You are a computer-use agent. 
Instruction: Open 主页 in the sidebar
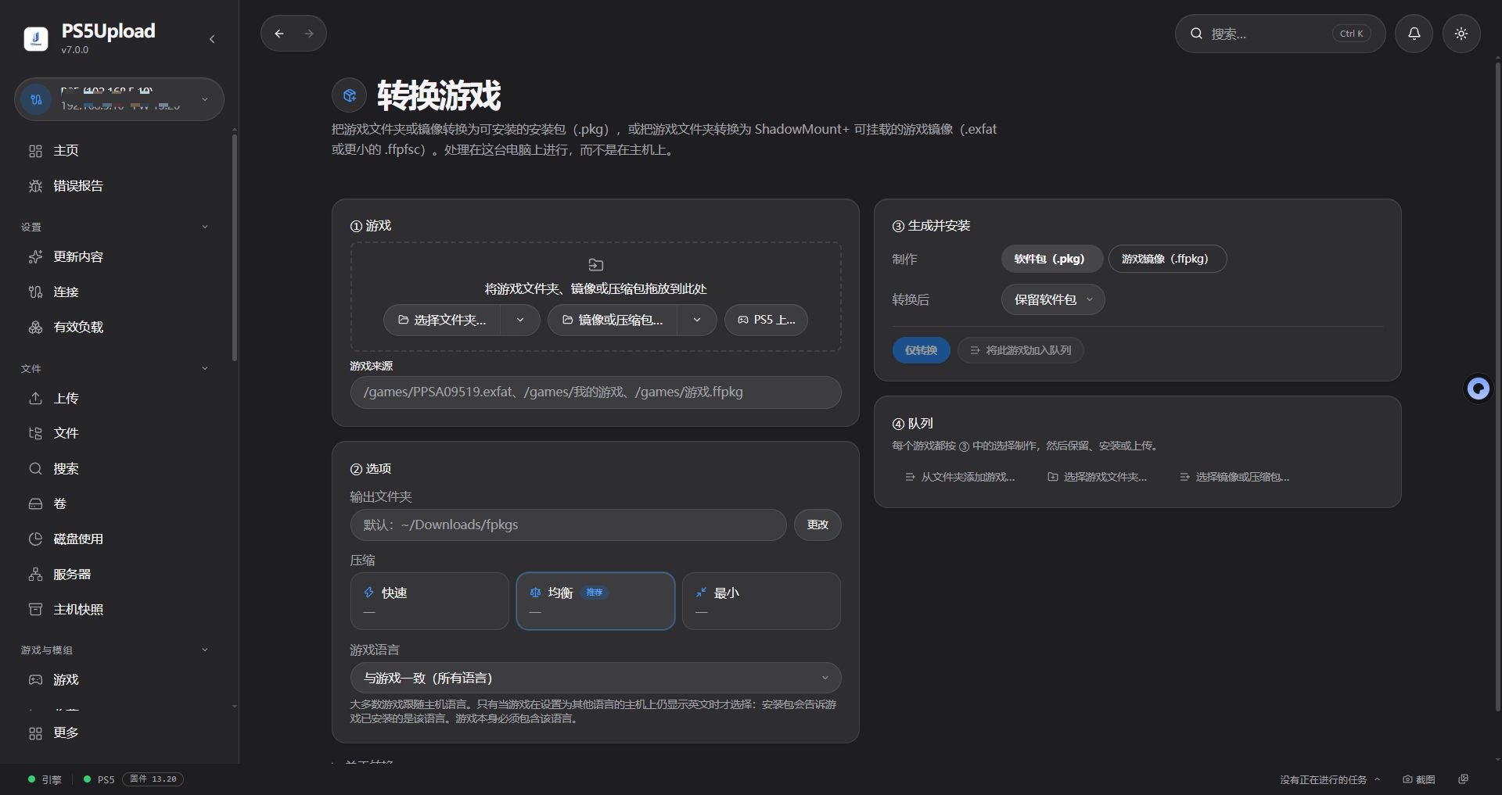pos(118,150)
